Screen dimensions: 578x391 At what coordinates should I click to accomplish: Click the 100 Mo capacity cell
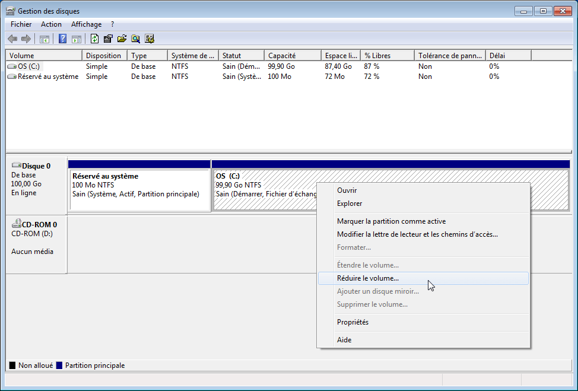click(280, 77)
